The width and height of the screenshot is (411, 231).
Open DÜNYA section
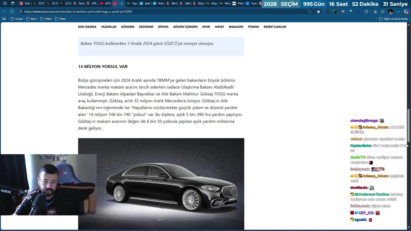tap(163, 27)
